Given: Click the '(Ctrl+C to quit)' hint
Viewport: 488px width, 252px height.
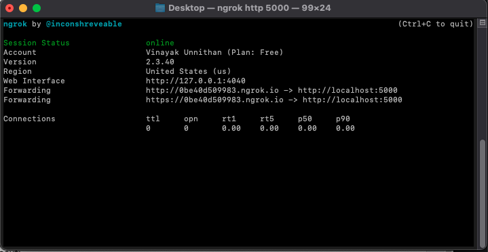Looking at the screenshot, I should click(436, 24).
